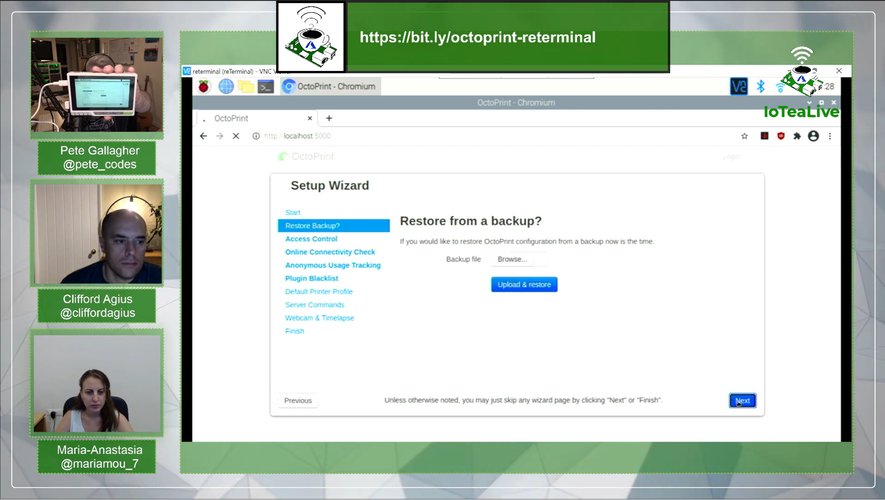Open the Extensions puzzle icon

797,136
